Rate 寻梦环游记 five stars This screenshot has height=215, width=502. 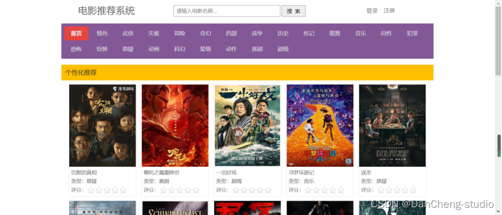pyautogui.click(x=340, y=190)
